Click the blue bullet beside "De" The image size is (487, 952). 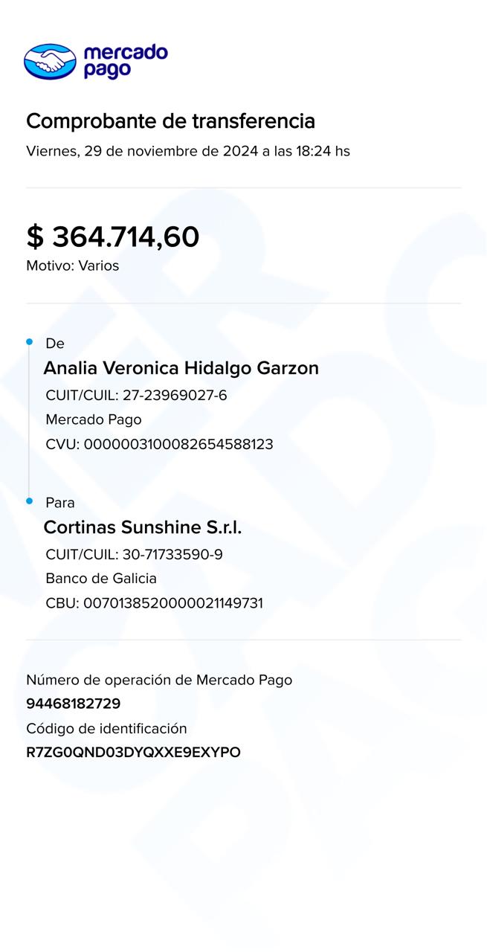point(30,342)
